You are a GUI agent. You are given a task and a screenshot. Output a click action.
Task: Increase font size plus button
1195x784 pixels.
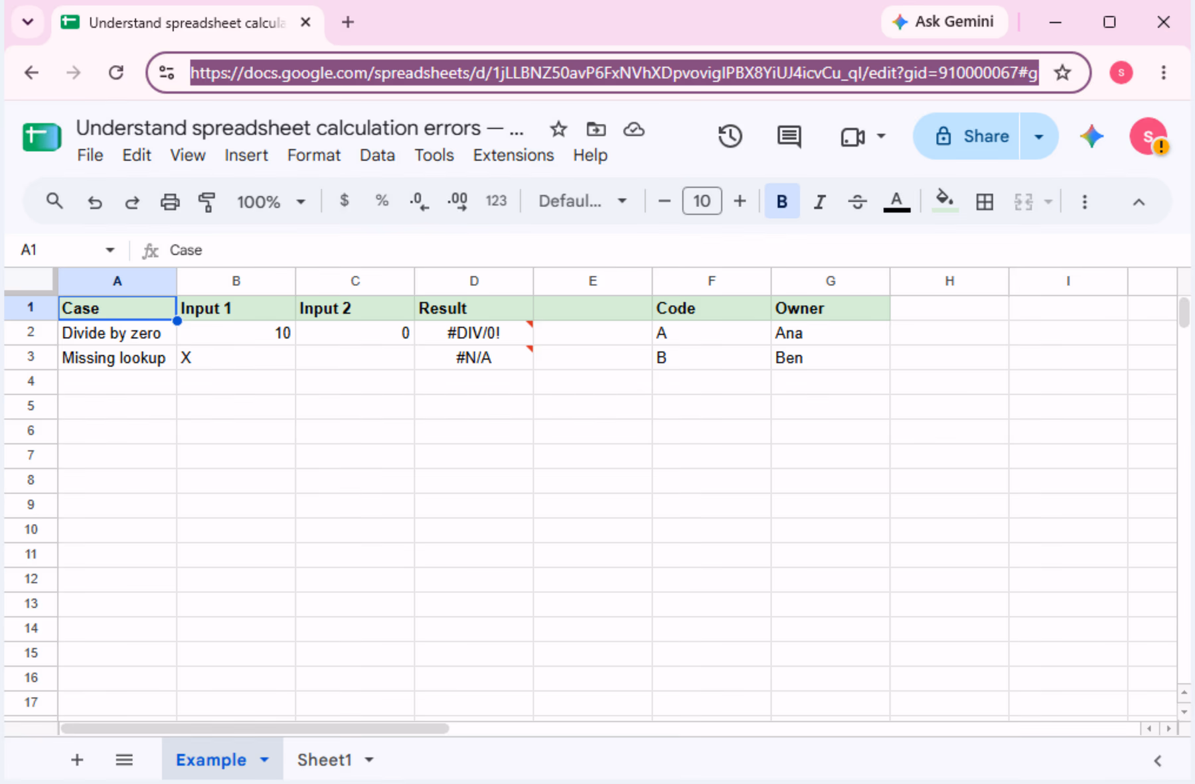point(740,201)
